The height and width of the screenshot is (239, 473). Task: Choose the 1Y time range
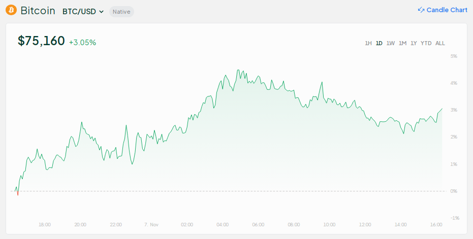click(x=414, y=43)
